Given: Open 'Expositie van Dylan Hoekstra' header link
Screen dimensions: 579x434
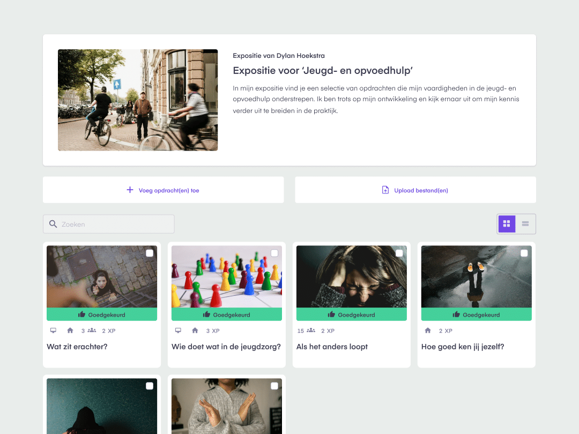Looking at the screenshot, I should click(279, 55).
